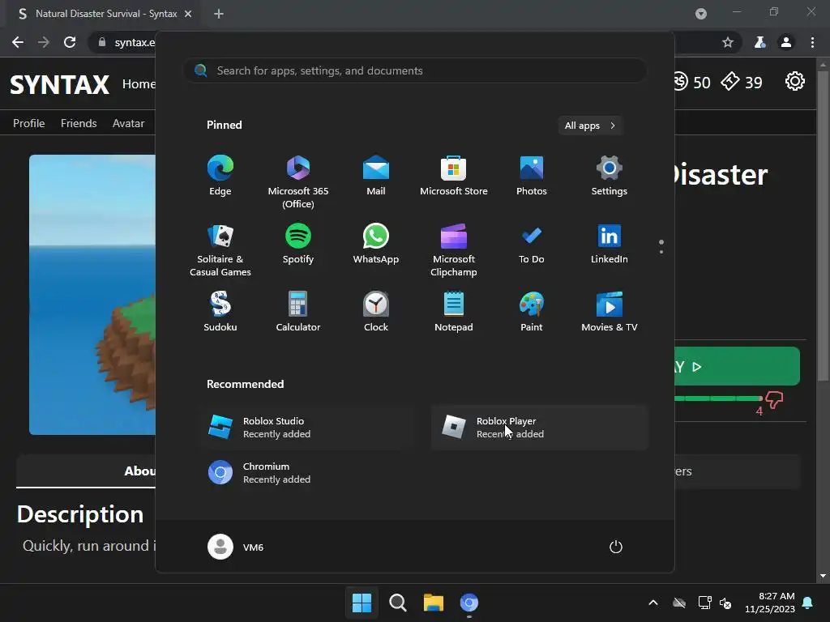This screenshot has width=830, height=622.
Task: Open the Mail app
Action: point(376,176)
